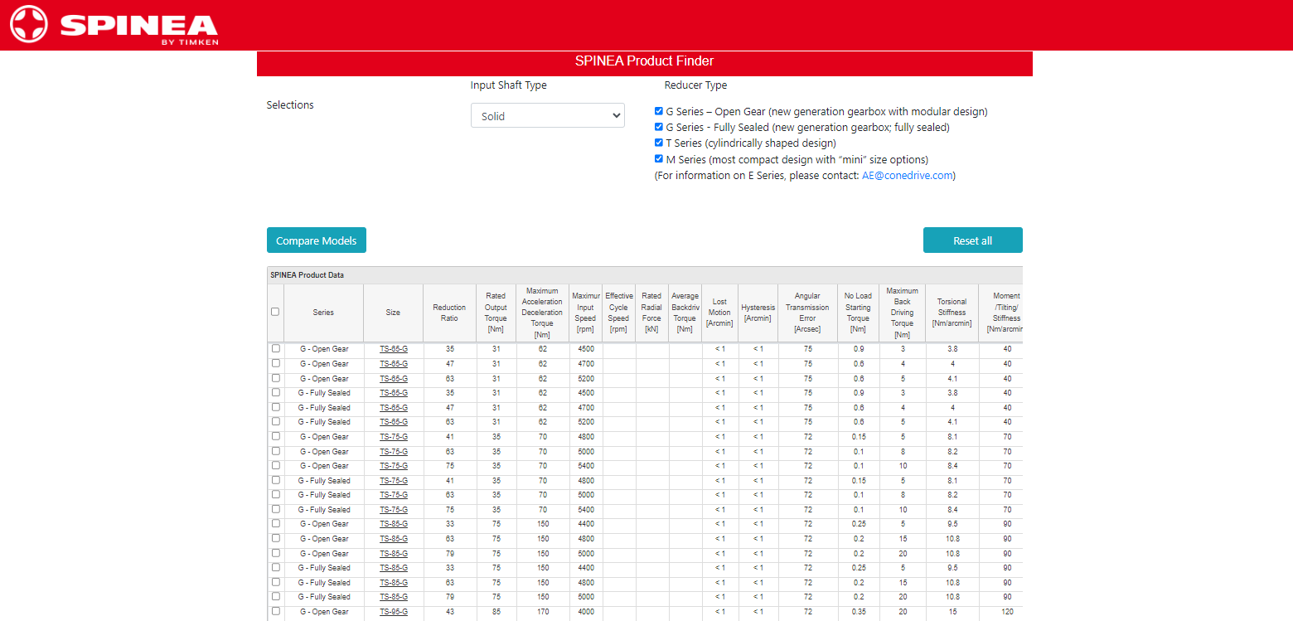Open TS-65-G link in Fully Sealed ratio 47 row
This screenshot has height=621, width=1293.
click(394, 408)
